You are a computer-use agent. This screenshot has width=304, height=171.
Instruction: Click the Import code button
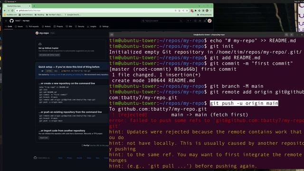44,138
